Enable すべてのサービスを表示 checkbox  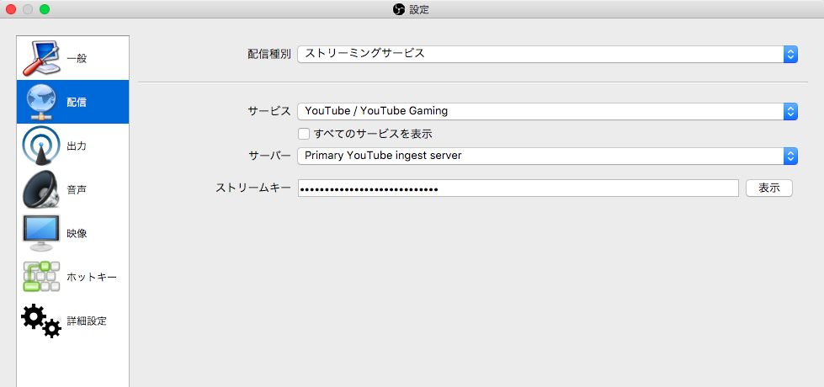coord(304,134)
